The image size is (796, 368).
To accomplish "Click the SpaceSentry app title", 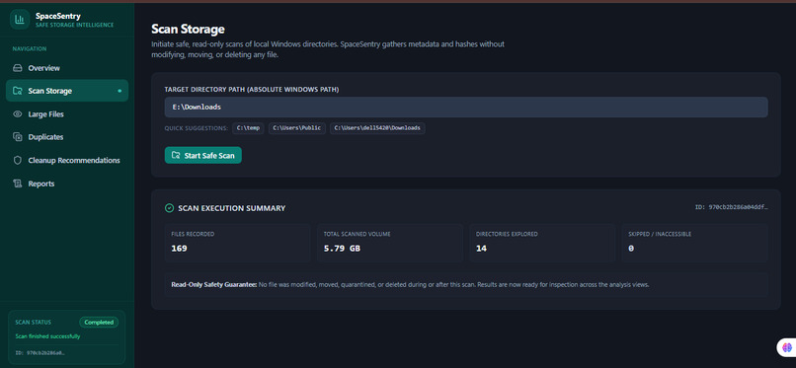I will [x=58, y=16].
